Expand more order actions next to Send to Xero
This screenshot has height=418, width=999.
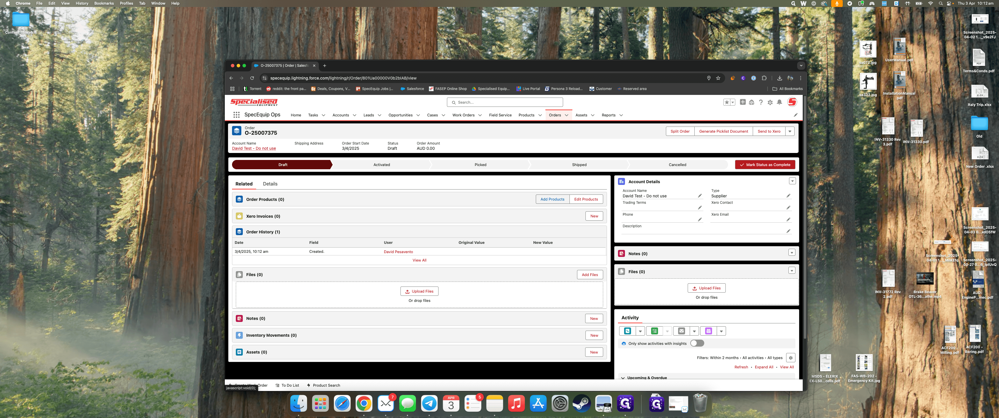pyautogui.click(x=790, y=131)
